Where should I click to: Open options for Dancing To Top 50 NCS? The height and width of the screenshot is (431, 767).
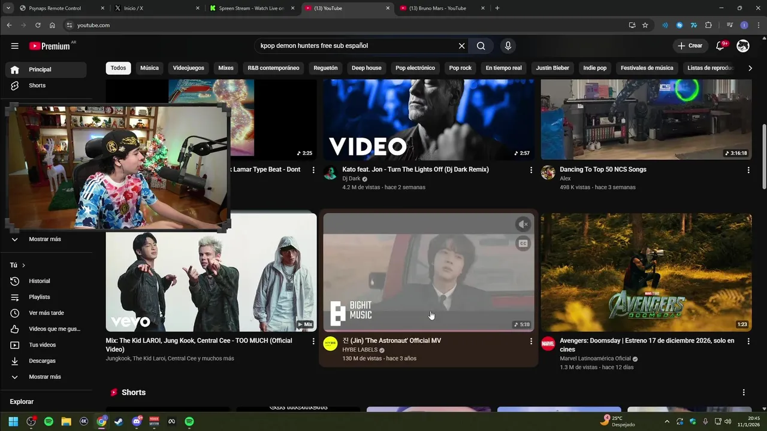click(x=748, y=170)
